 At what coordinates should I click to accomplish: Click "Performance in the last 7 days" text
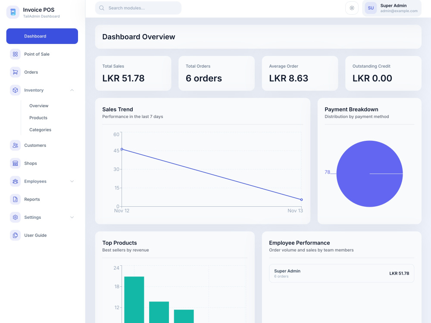click(132, 117)
